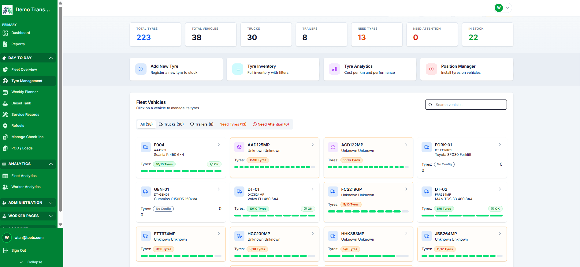Viewport: 580px width, 267px height.
Task: Open Weekly Planner calendar icon
Action: (x=5, y=92)
